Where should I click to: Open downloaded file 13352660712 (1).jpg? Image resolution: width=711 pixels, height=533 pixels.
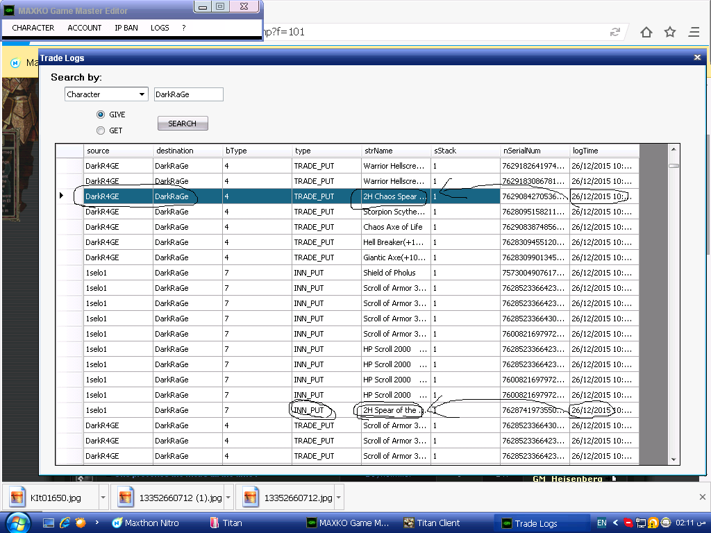(168, 498)
